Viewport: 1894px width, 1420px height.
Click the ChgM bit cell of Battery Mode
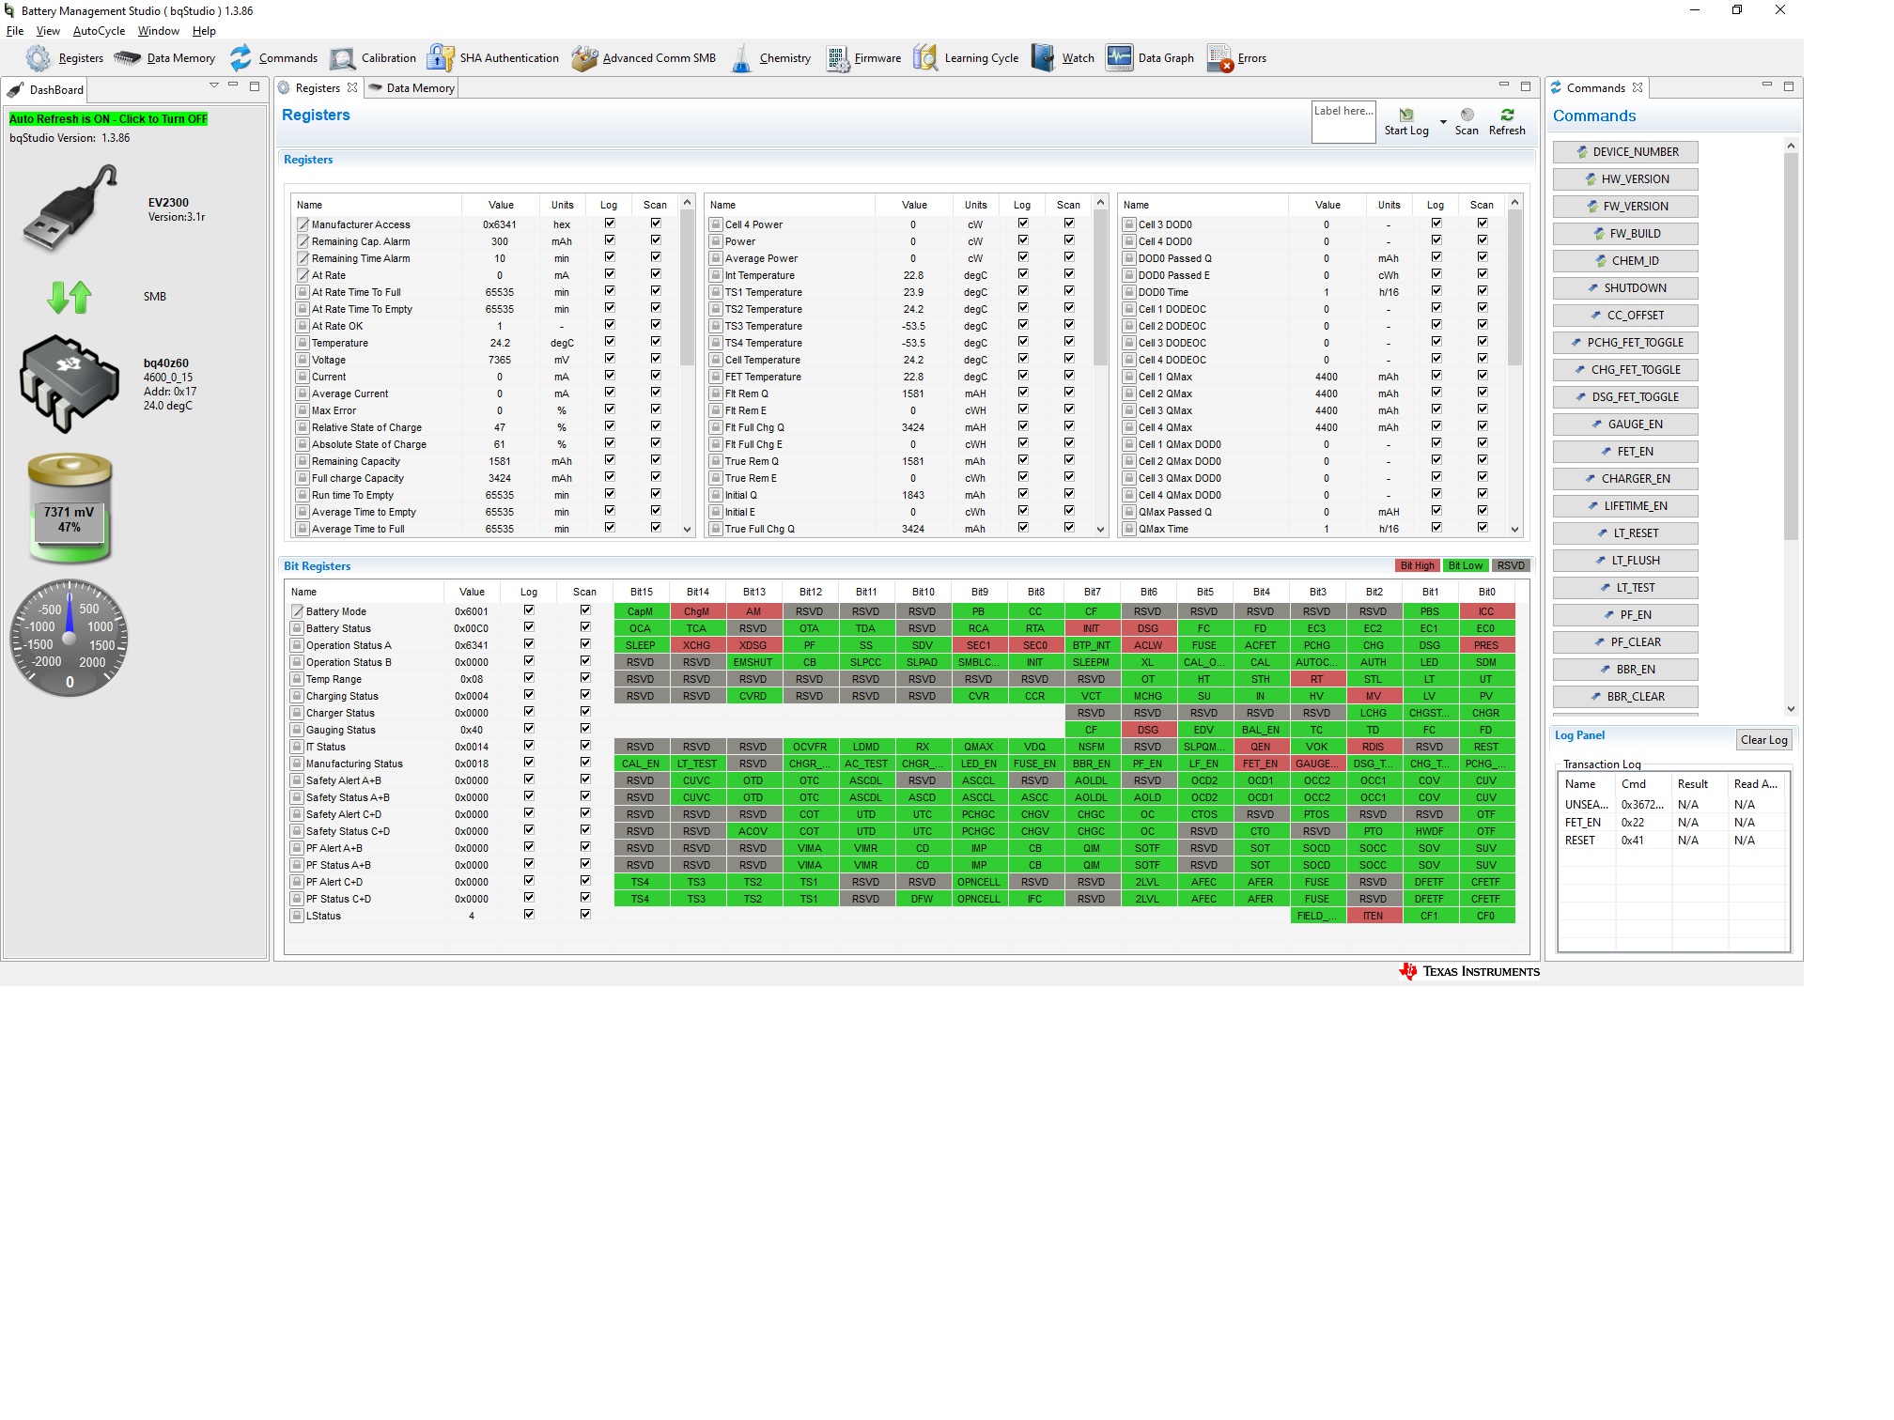click(697, 611)
